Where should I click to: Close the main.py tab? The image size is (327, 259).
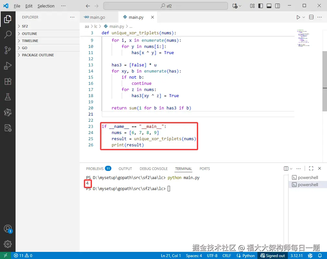(x=152, y=17)
